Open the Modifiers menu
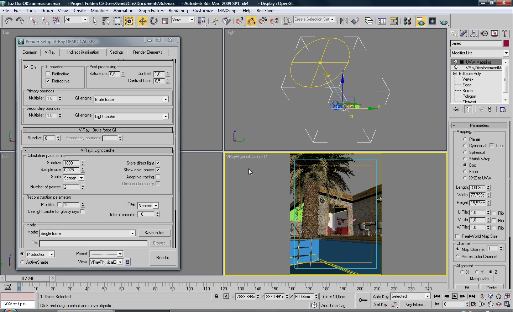 [x=100, y=11]
